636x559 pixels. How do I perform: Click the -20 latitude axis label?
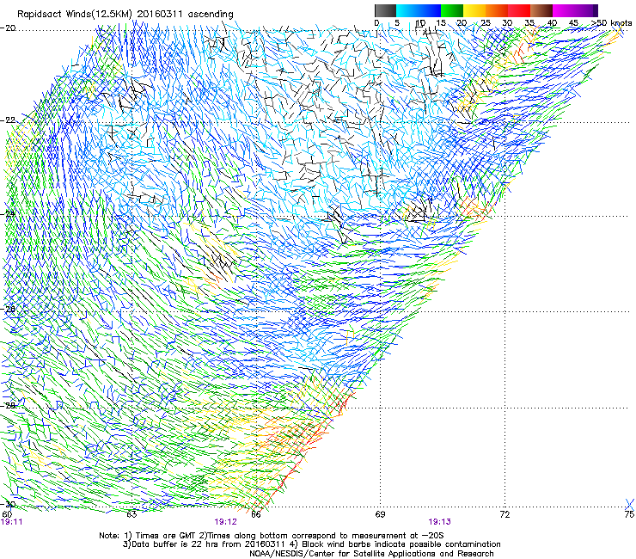(x=8, y=28)
